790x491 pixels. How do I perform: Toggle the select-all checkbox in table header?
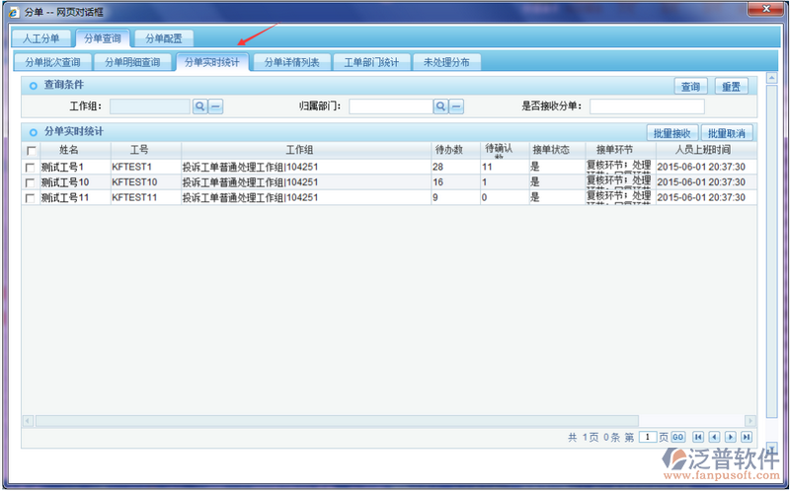pyautogui.click(x=31, y=151)
